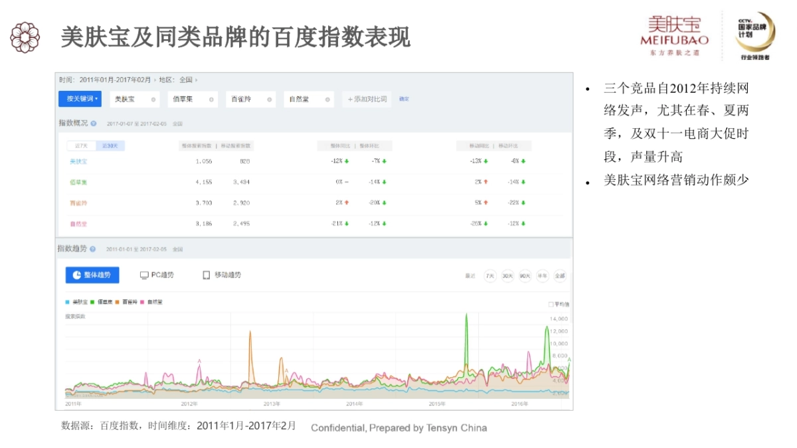Select the 整体趋势 tab
Screen dimensions: 797x448
(x=92, y=275)
